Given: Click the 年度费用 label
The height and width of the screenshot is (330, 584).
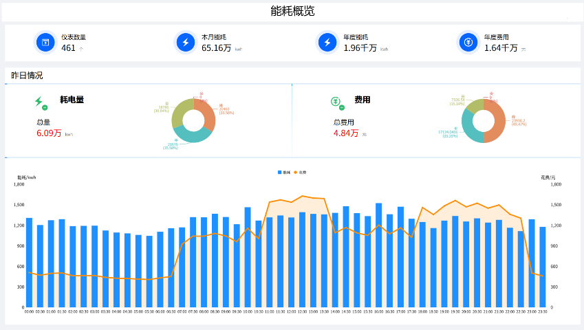Looking at the screenshot, I should (497, 37).
